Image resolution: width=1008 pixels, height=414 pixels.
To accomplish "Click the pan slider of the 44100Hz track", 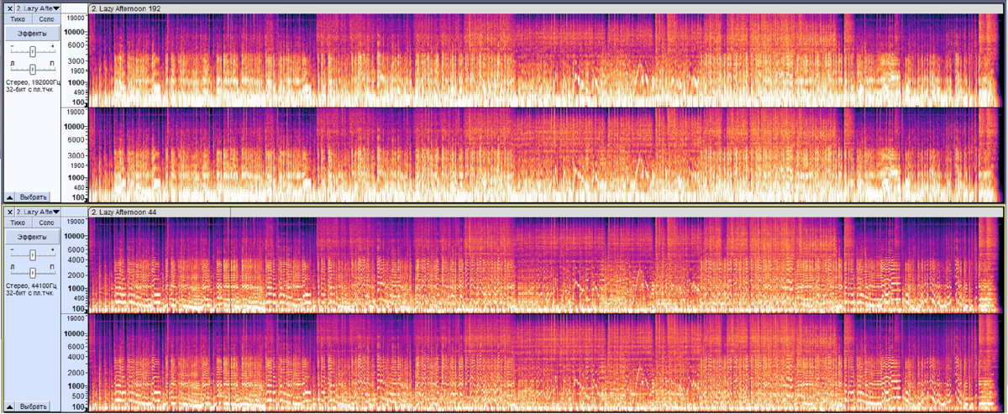I will pyautogui.click(x=32, y=272).
